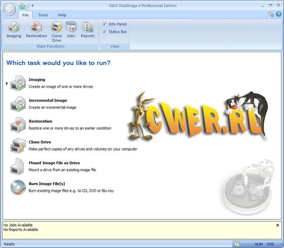This screenshot has width=284, height=248.
Task: Uncheck the Info Panel checkbox
Action: click(104, 24)
